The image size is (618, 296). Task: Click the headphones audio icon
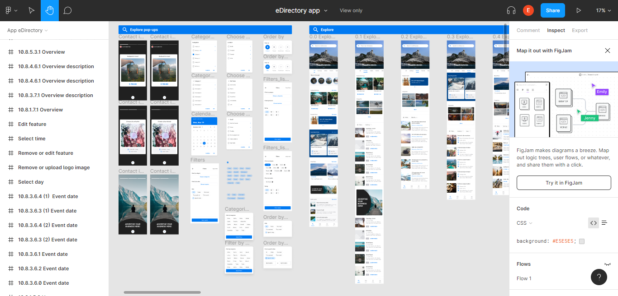click(511, 10)
